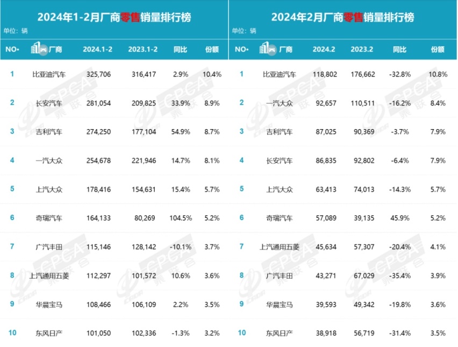Click 东风日产 in the February ranking
Viewport: 458px width, 347px height.
[279, 333]
